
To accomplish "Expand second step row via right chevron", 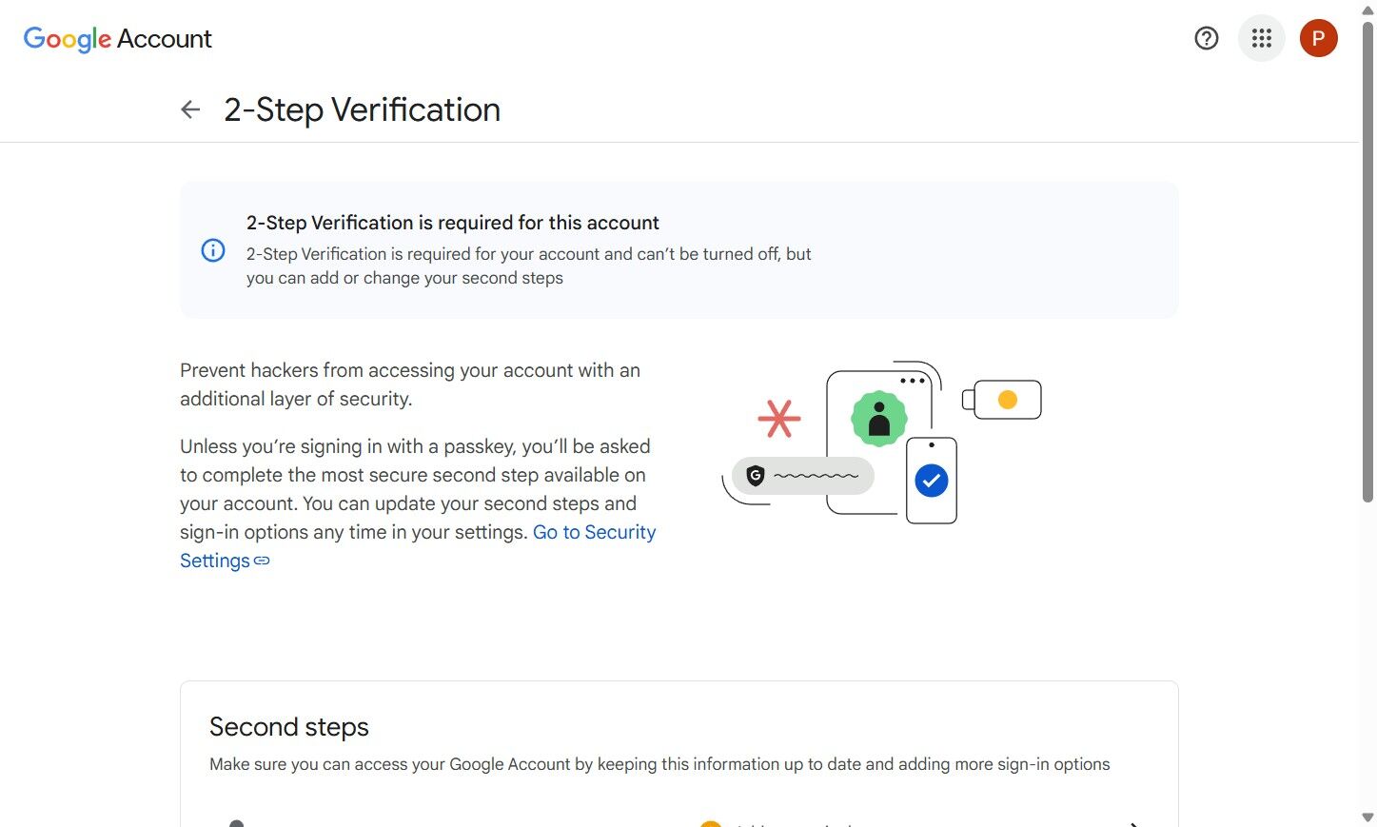I will pos(1133,823).
